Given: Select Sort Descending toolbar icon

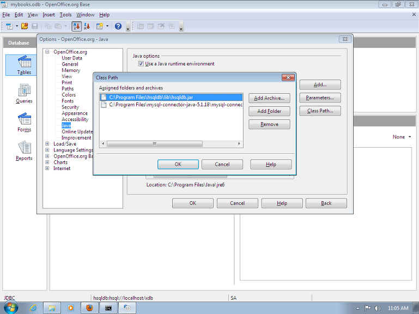Looking at the screenshot, I should tap(87, 26).
